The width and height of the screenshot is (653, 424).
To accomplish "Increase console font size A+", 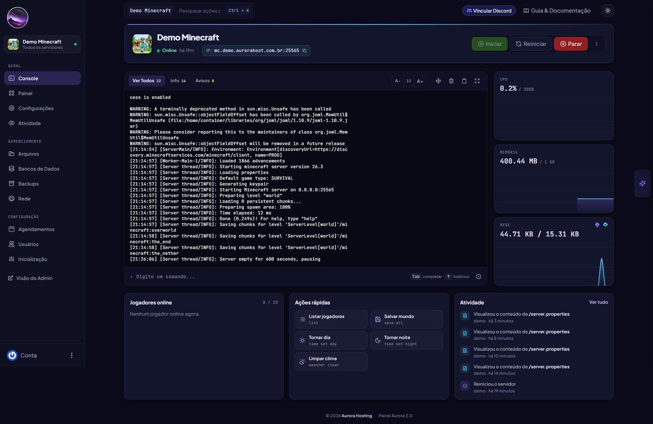I will point(420,81).
